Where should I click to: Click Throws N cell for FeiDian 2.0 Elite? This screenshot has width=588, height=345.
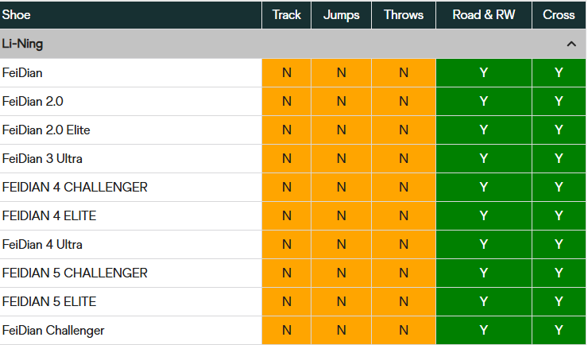pos(404,130)
